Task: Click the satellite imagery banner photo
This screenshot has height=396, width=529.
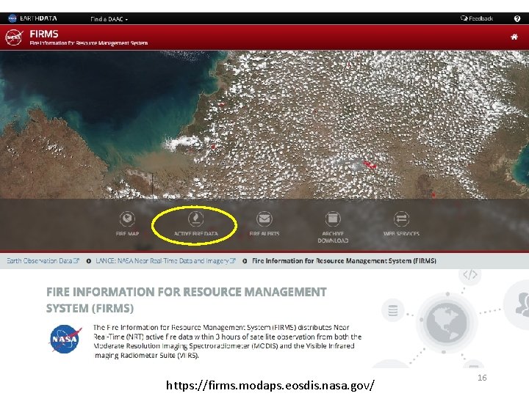Action: [x=264, y=125]
